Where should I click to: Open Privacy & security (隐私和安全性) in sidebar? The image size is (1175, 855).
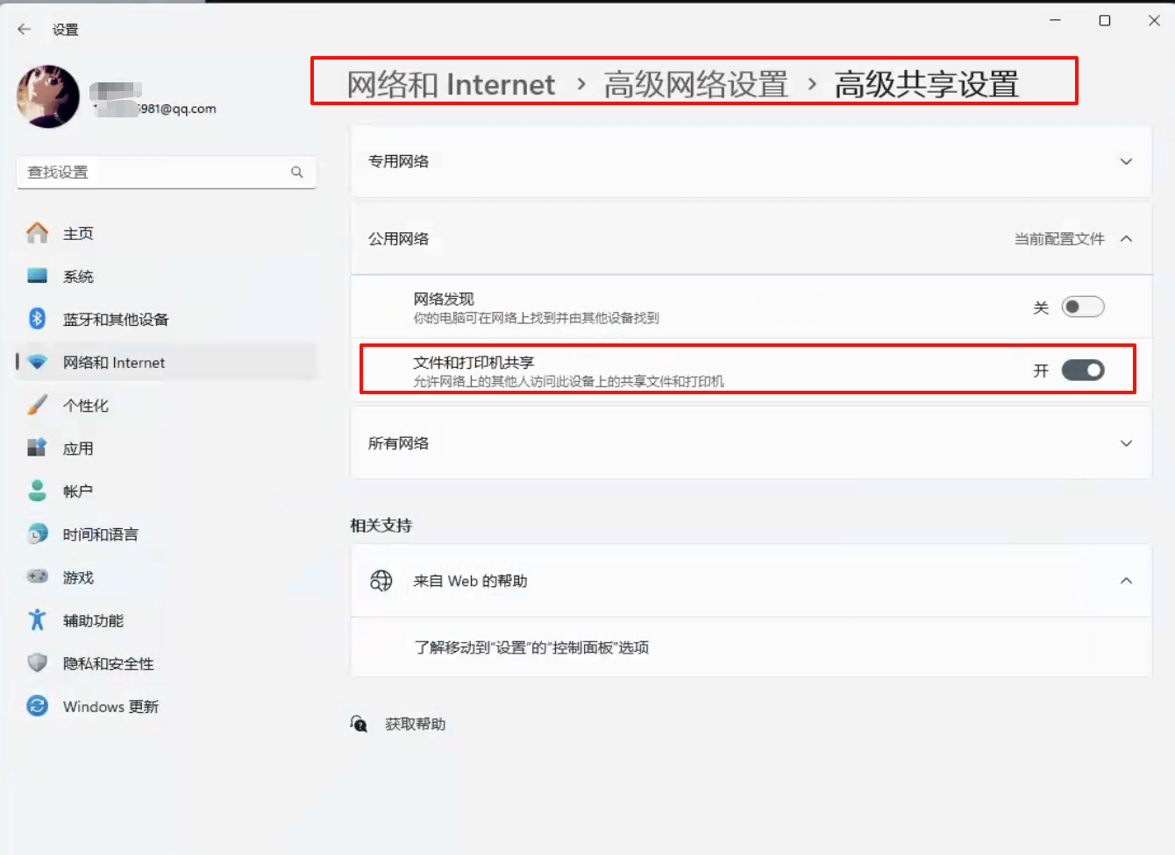click(108, 664)
